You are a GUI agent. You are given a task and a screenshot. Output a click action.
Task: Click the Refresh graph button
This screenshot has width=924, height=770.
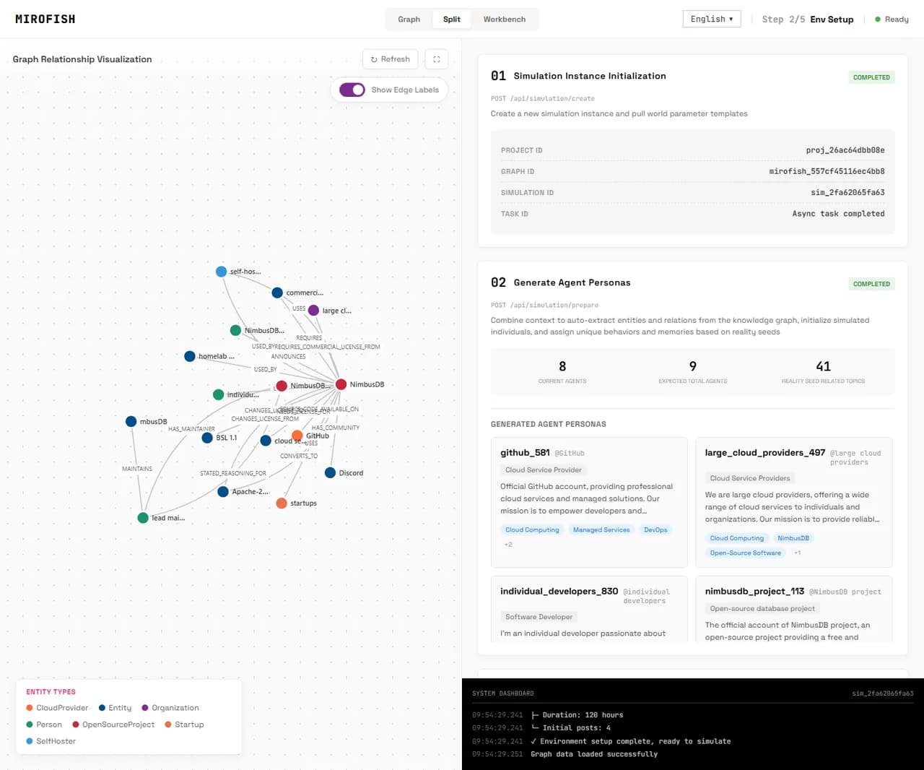tap(390, 59)
